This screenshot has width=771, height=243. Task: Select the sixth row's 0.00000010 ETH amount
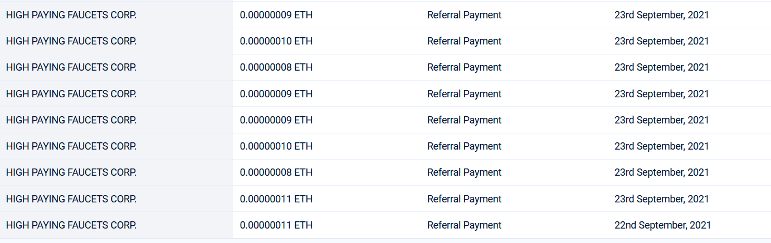click(x=276, y=146)
